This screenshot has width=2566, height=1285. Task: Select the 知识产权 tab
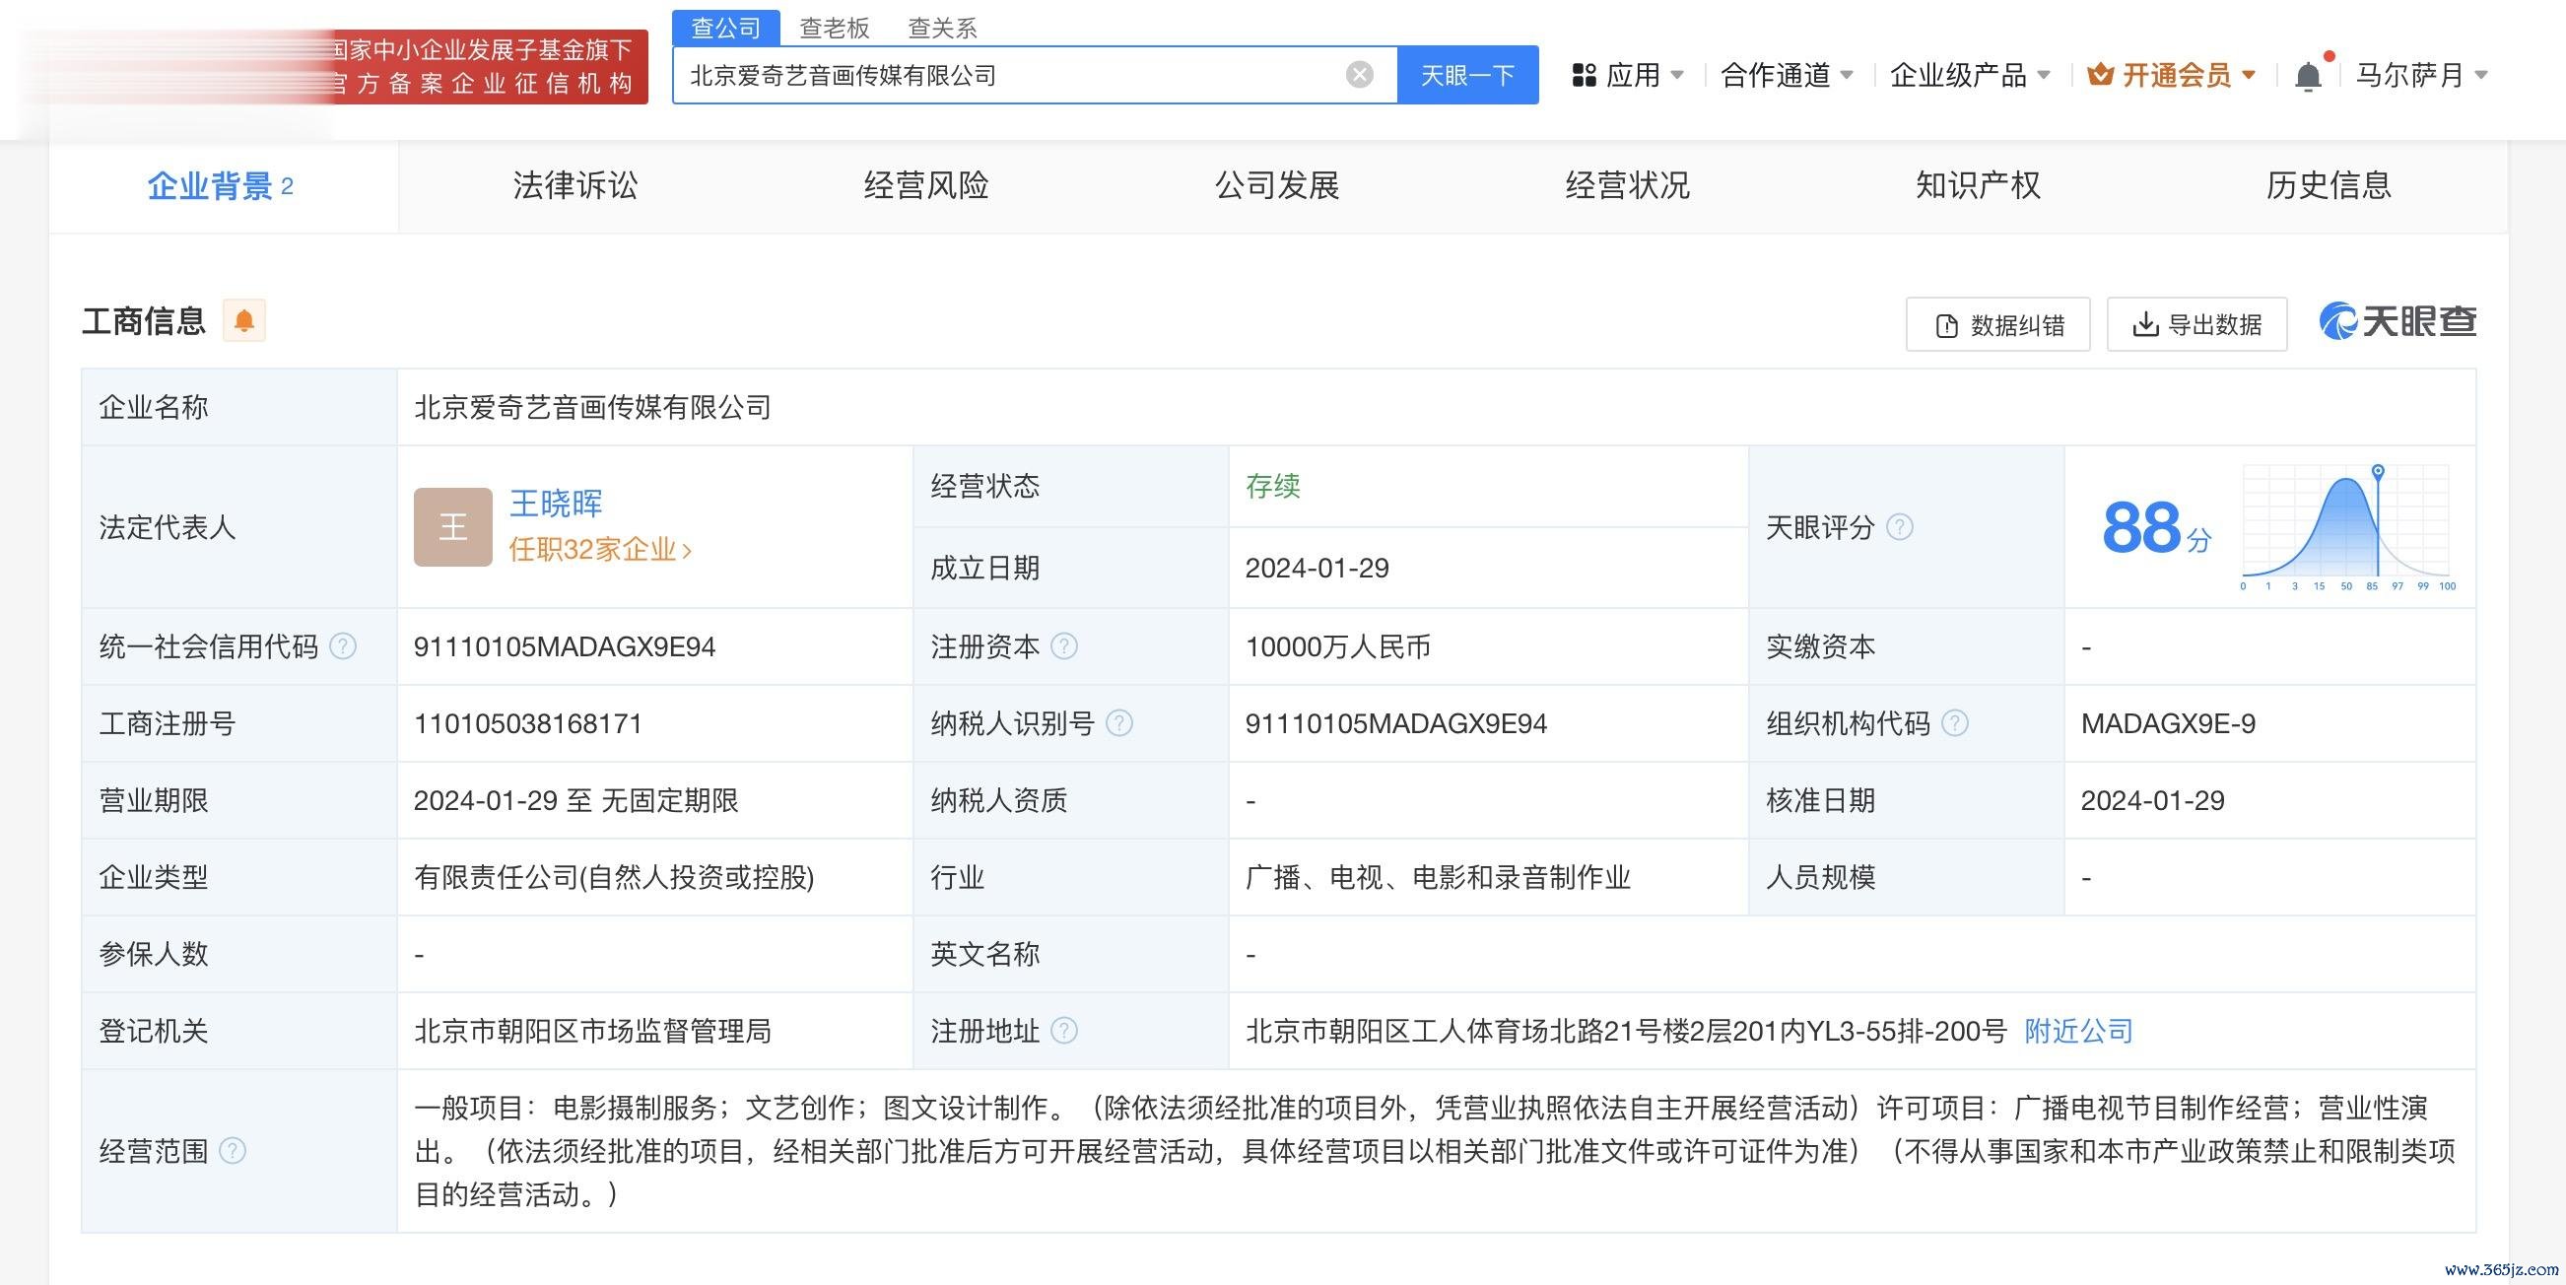click(x=1978, y=185)
